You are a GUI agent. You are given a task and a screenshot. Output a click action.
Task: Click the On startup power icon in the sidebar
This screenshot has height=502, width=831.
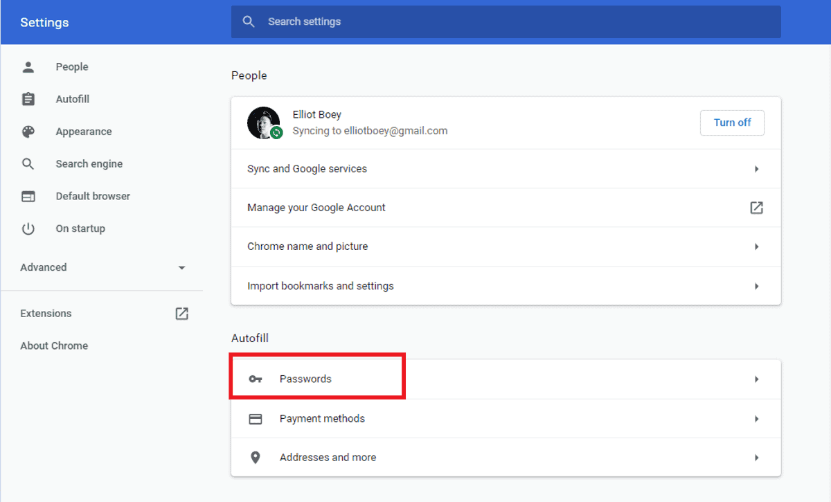click(28, 228)
